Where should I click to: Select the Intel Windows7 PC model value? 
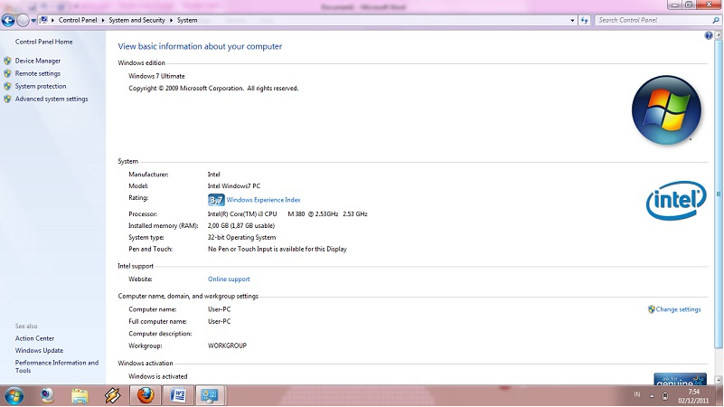pos(233,186)
